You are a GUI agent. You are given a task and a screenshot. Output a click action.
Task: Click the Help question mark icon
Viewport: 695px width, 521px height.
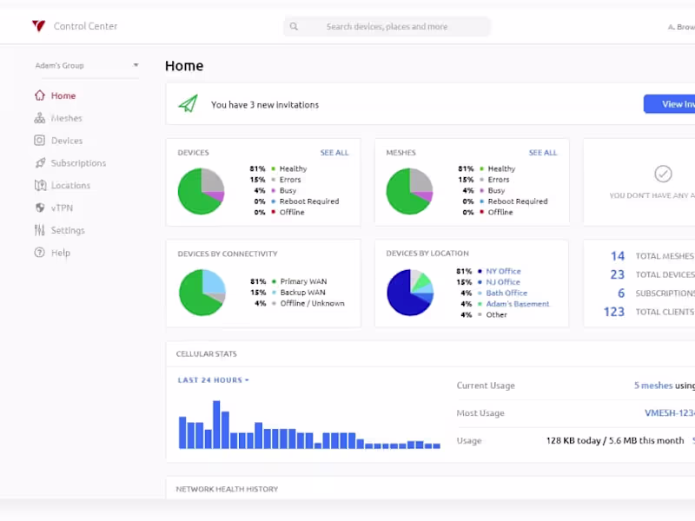coord(39,253)
